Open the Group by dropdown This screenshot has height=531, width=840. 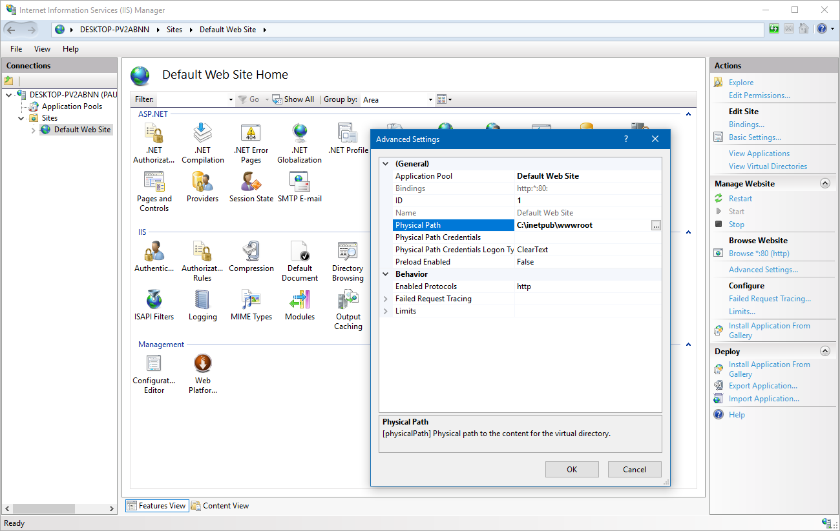click(429, 99)
